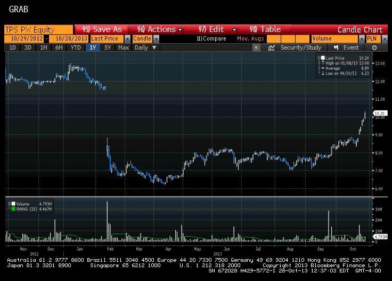This screenshot has height=281, width=392.
Task: Click the end date field 10/28/2013
Action: [69, 39]
